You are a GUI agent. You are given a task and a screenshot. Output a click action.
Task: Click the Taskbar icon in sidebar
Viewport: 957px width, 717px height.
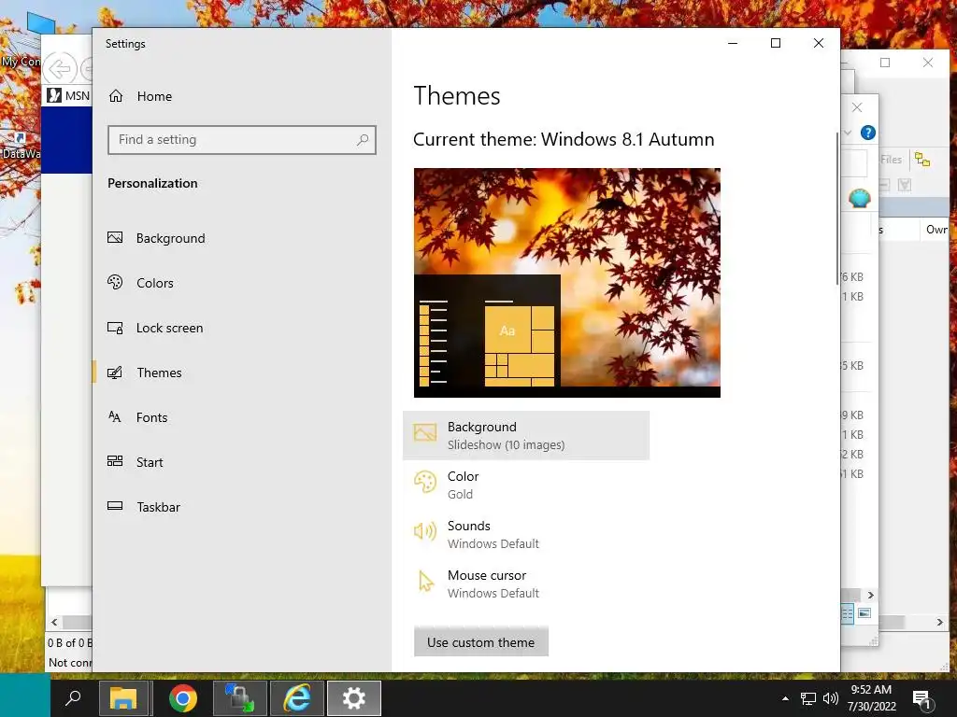tap(115, 506)
